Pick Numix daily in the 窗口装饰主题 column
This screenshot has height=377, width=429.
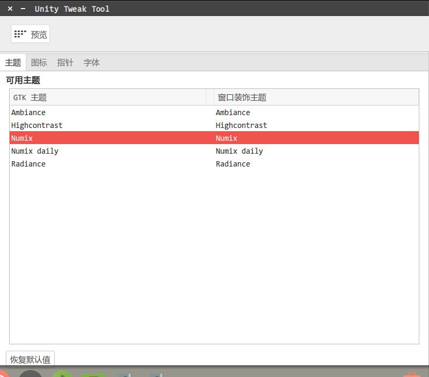[239, 151]
